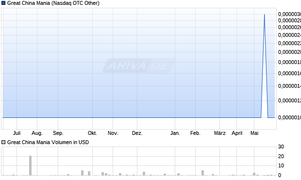Click the 'Jan.' month label
The width and height of the screenshot is (301, 180).
[175, 133]
